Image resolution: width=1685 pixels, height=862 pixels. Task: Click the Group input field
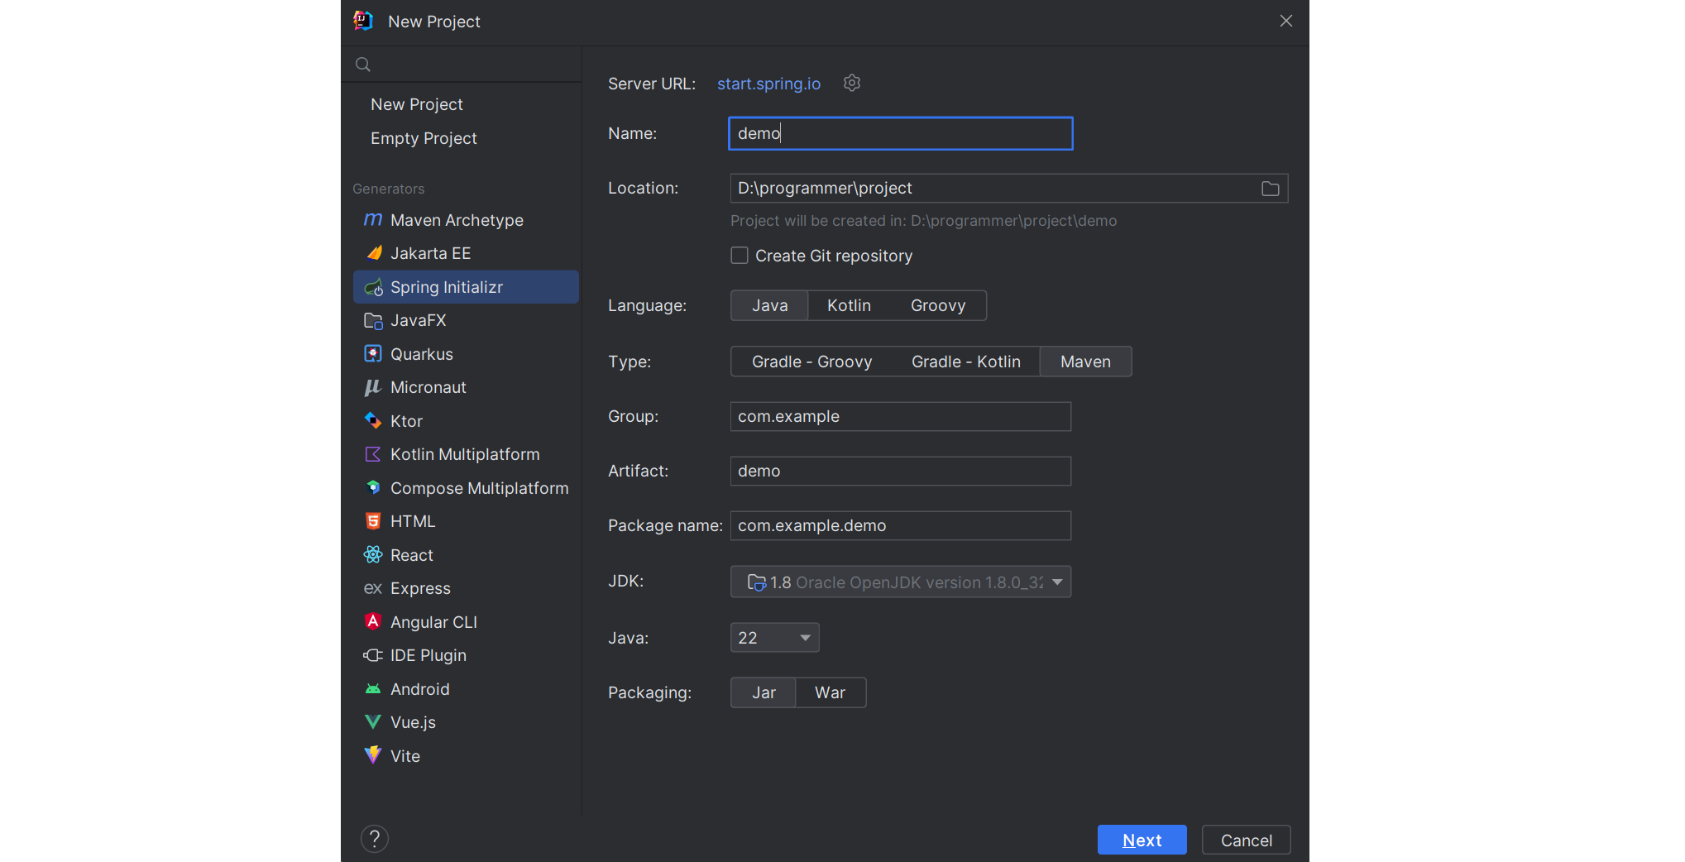click(900, 416)
